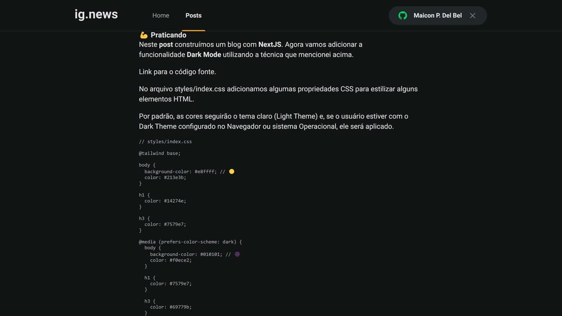The height and width of the screenshot is (316, 562).
Task: Click the yellow circle emoji in the code
Action: click(232, 172)
